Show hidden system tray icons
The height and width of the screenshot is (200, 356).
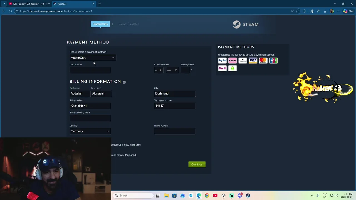tap(312, 196)
